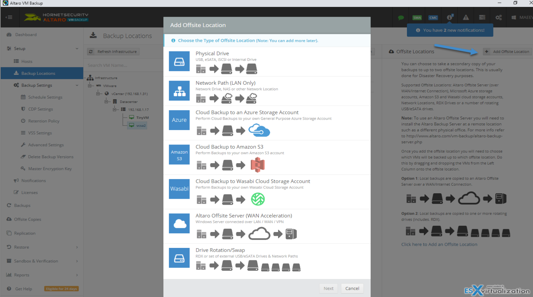Screen dimensions: 533x297
Task: Select Altaro Offsite Server cloud icon
Action: [179, 223]
